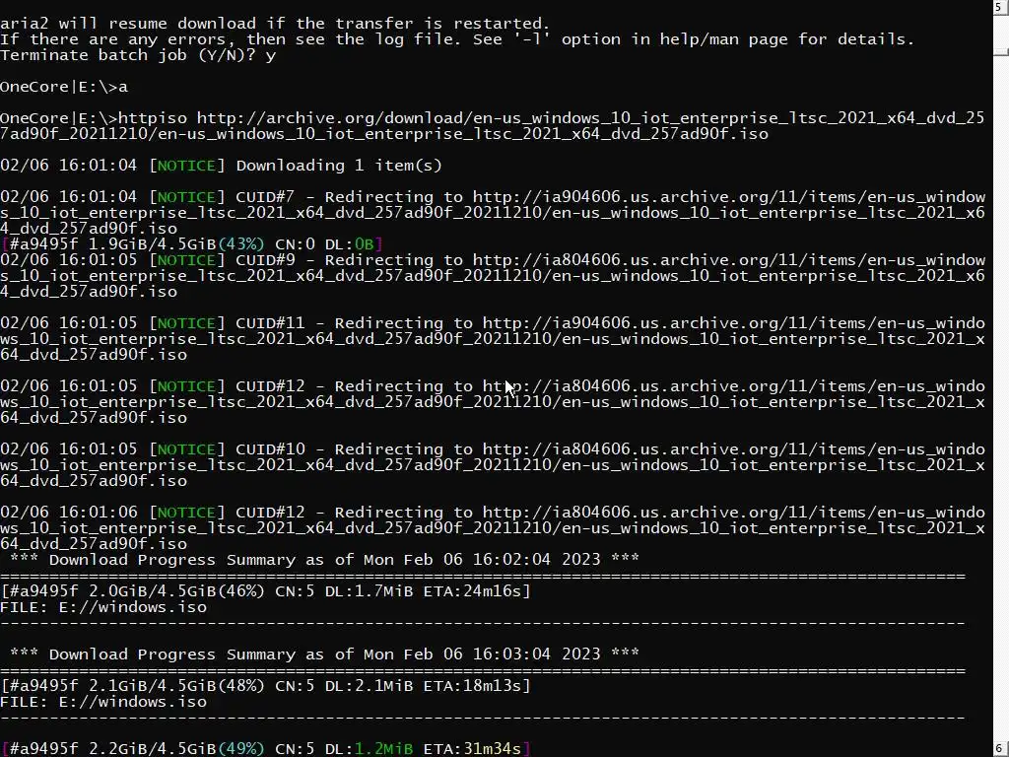Click the 'DL:1.7MiB' speed value
This screenshot has width=1009, height=757.
pyautogui.click(x=369, y=591)
